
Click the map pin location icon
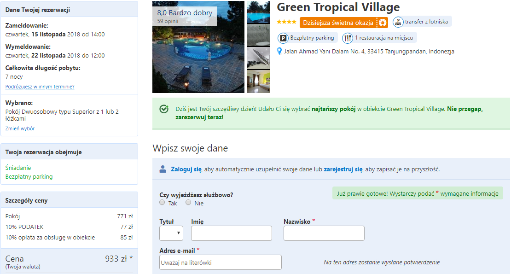tap(279, 52)
